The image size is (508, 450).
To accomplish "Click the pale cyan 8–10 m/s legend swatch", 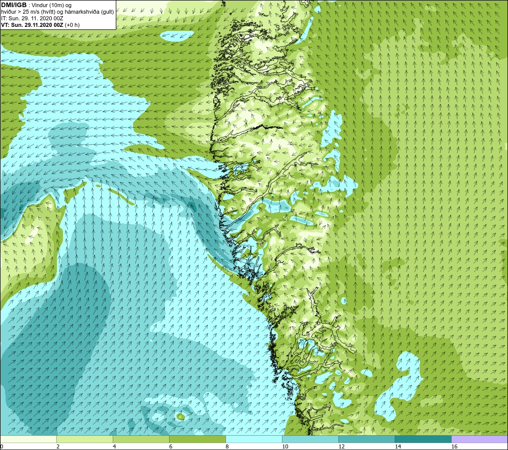I will pyautogui.click(x=253, y=439).
